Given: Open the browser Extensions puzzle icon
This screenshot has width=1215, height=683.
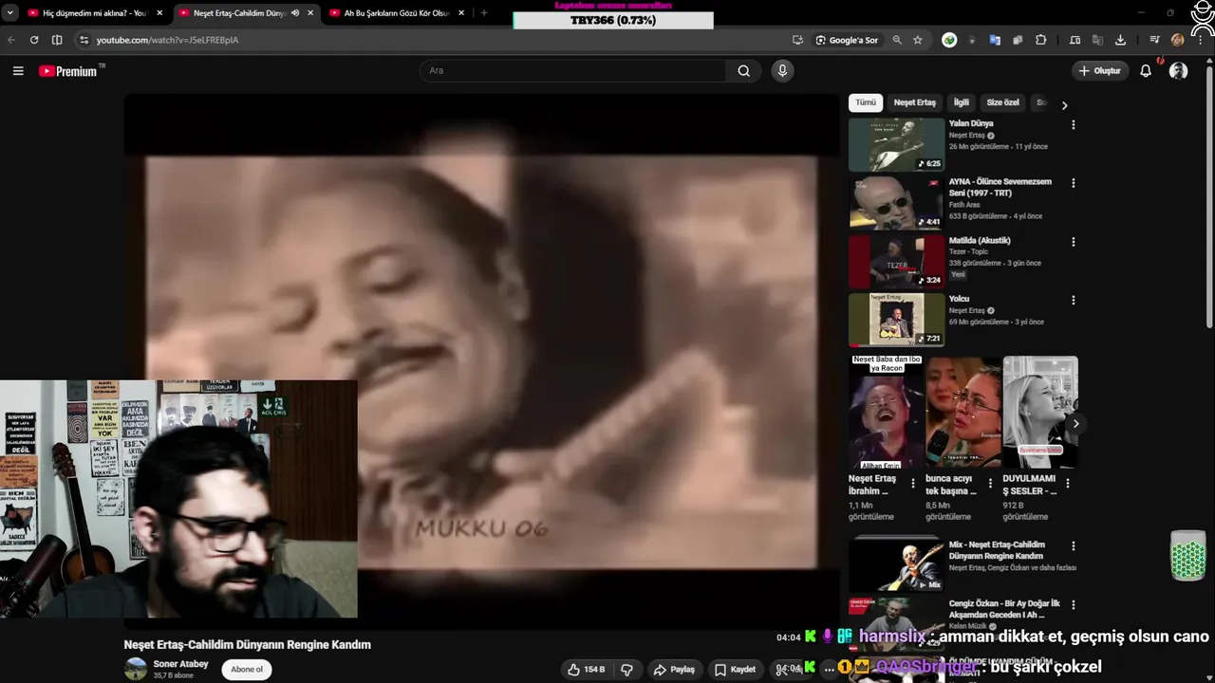Looking at the screenshot, I should click(1041, 40).
